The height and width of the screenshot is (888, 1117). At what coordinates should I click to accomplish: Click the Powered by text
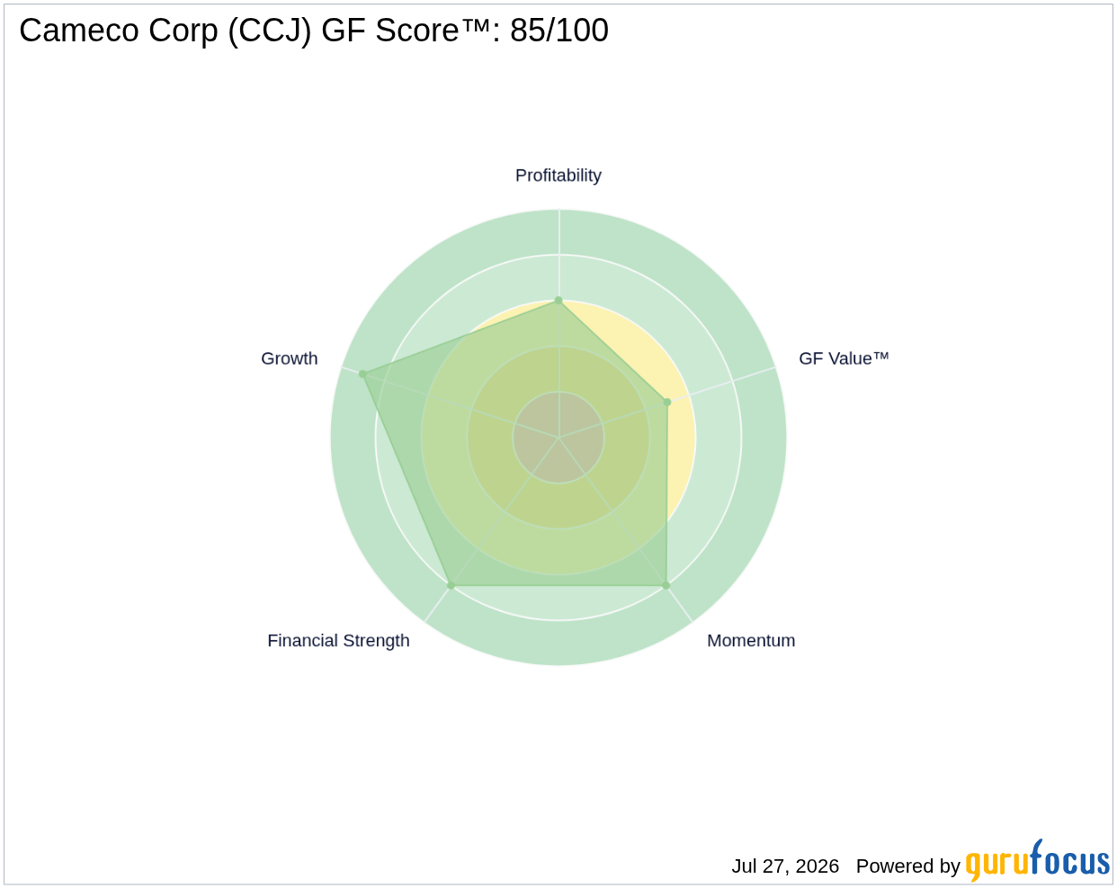click(908, 866)
